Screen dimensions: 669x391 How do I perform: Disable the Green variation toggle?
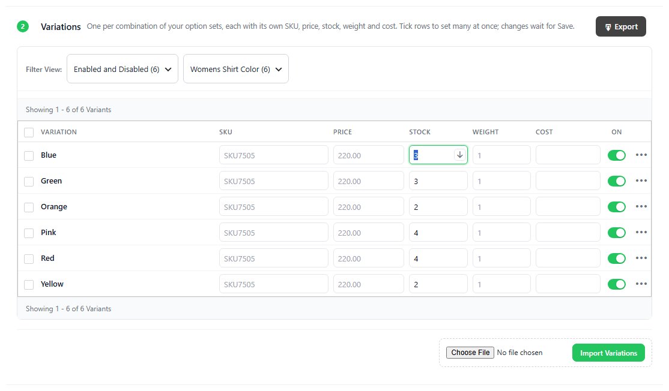[x=617, y=181]
